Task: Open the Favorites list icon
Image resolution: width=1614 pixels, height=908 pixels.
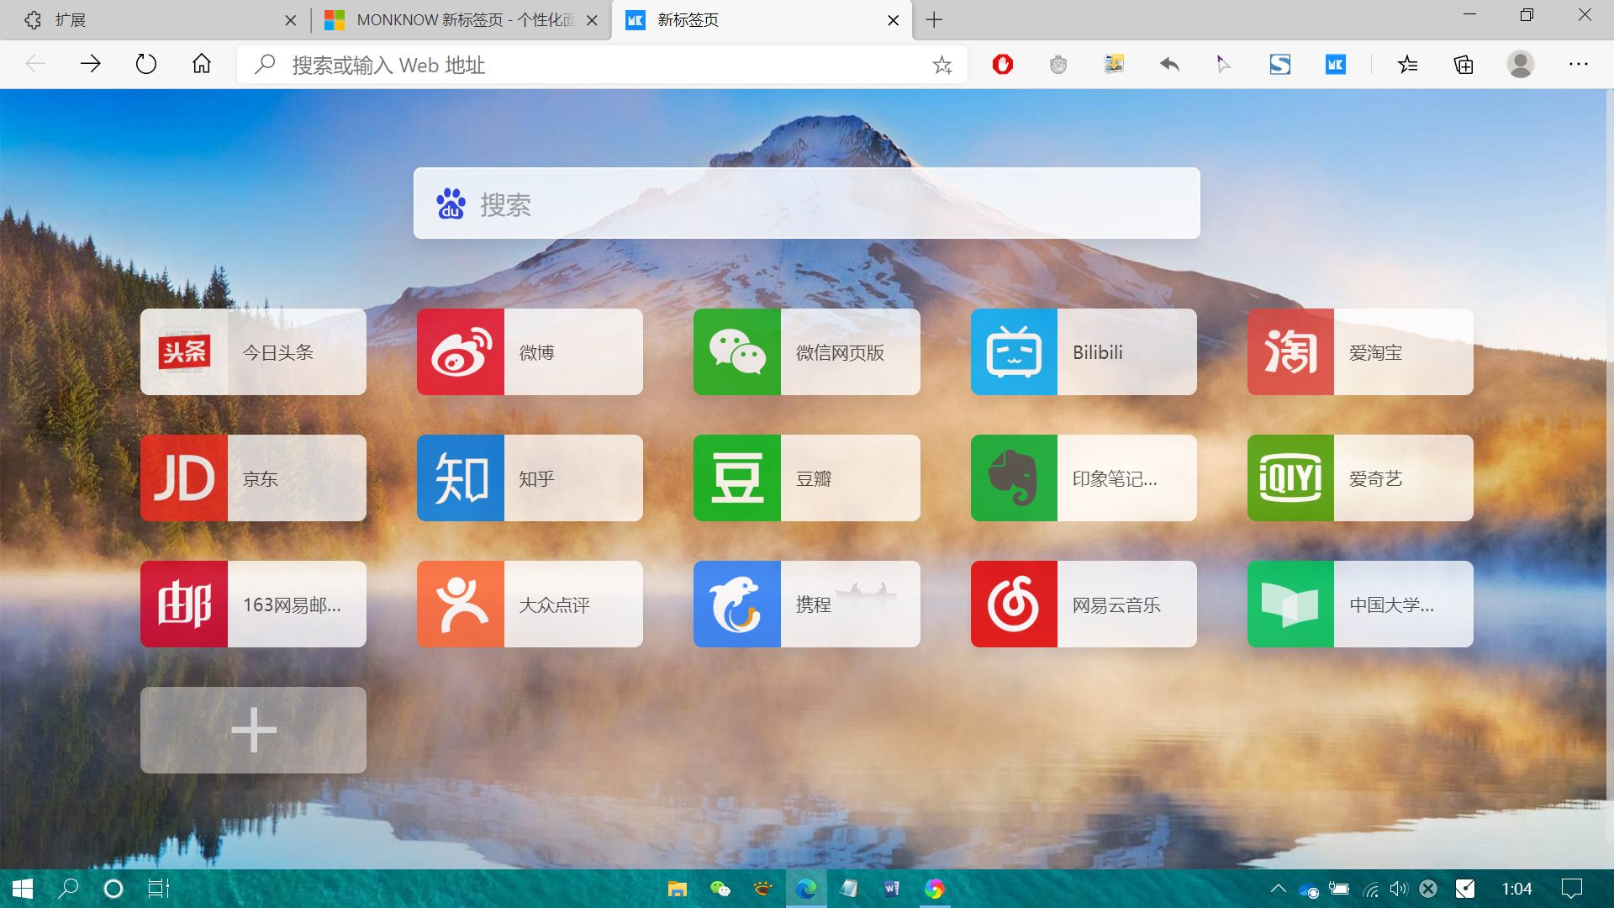Action: point(1408,64)
